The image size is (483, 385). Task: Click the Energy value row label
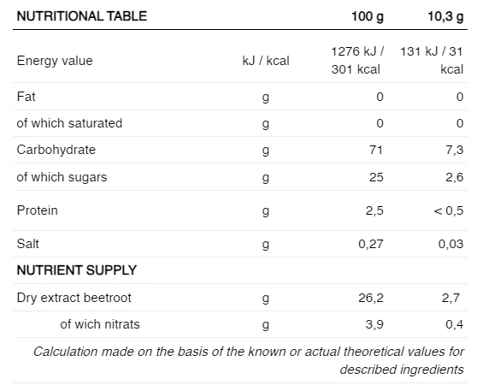55,61
